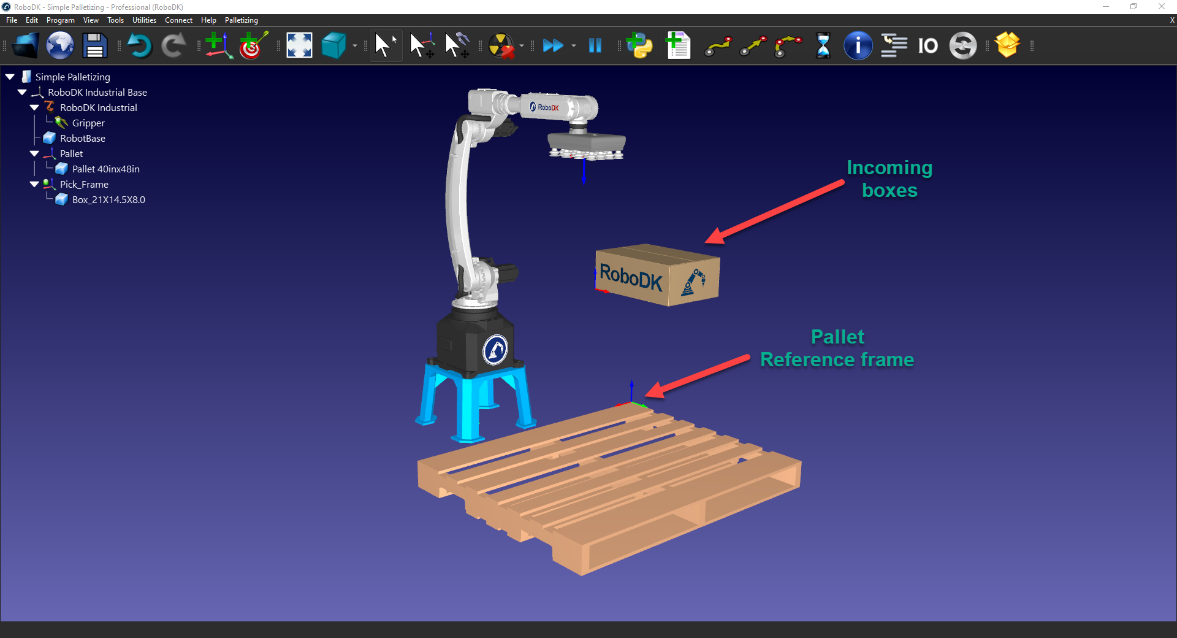The width and height of the screenshot is (1177, 638).
Task: Click the RoboDK cardboard box in 3D view
Action: 657,275
